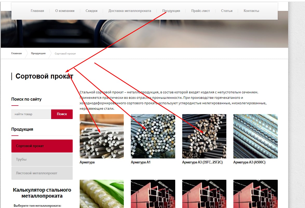Open the О компании menu item
The height and width of the screenshot is (208, 305).
(65, 11)
